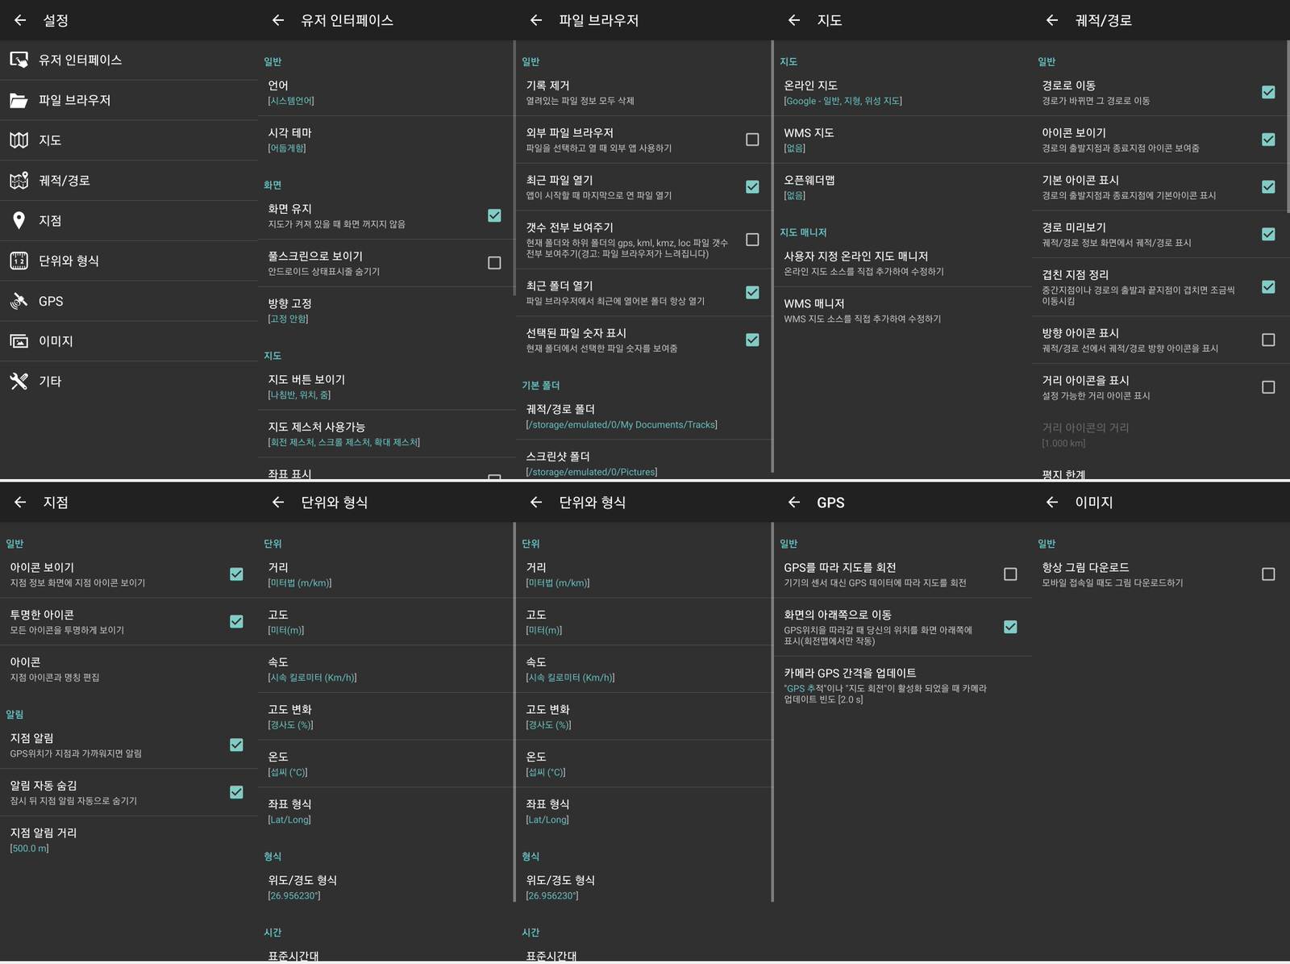Toggle 경로로 이동 checkbox
This screenshot has width=1290, height=964.
click(1268, 92)
